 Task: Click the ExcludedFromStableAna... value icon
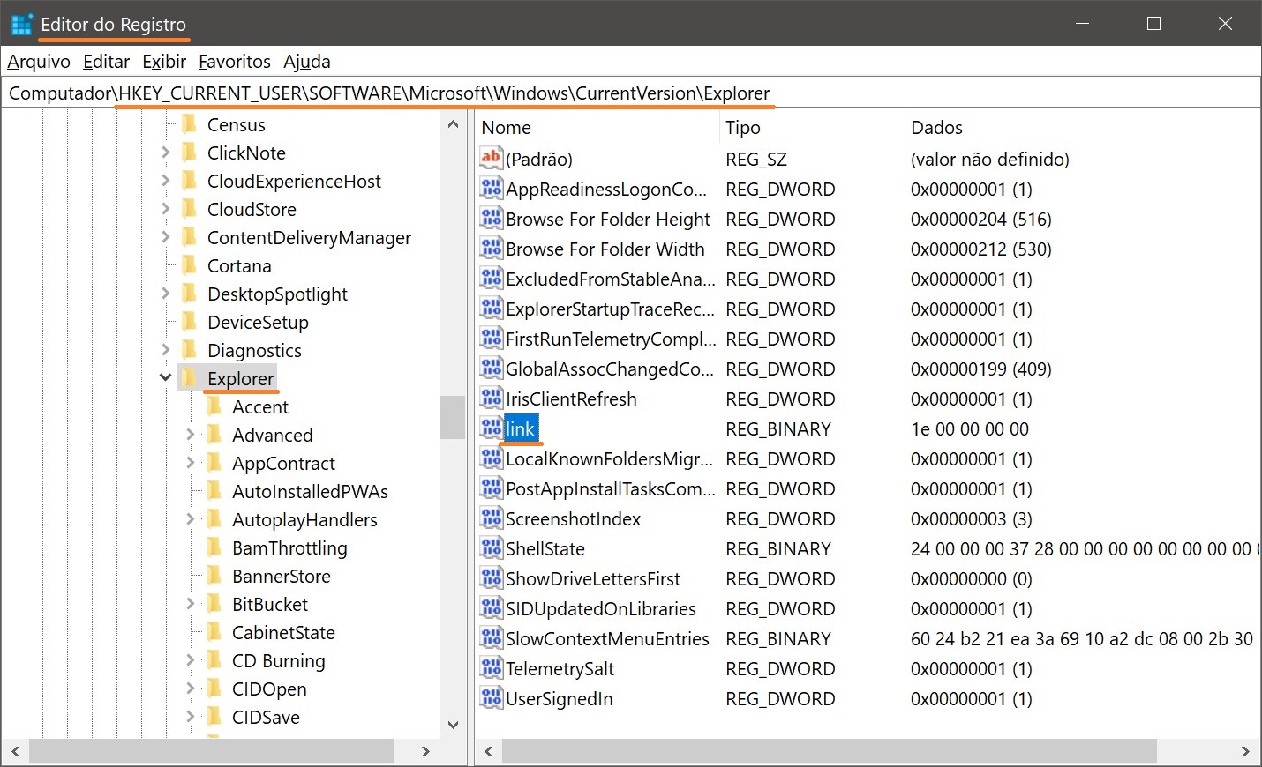coord(491,278)
